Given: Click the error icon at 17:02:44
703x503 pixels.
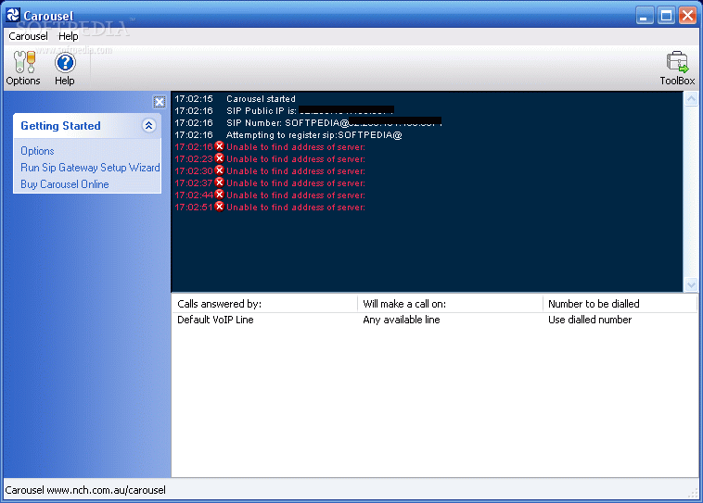Looking at the screenshot, I should point(219,195).
